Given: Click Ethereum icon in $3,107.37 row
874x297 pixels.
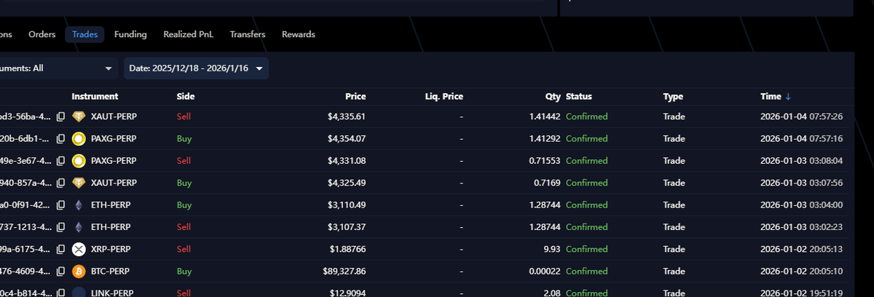Looking at the screenshot, I should 79,227.
